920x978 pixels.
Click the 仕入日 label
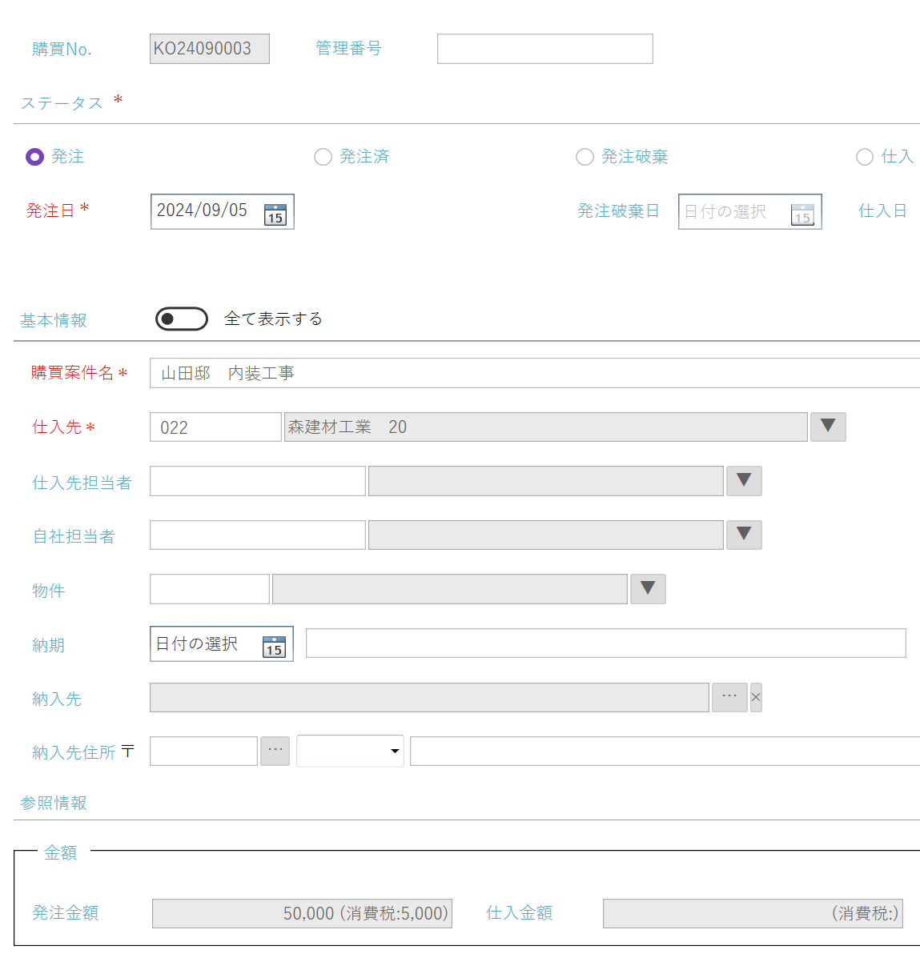tap(883, 210)
